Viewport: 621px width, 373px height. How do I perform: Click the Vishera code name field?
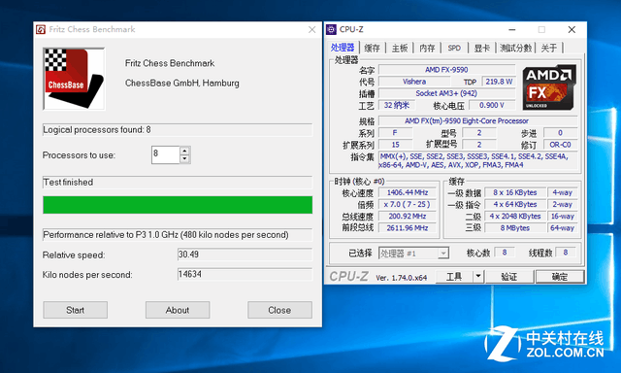pyautogui.click(x=414, y=82)
